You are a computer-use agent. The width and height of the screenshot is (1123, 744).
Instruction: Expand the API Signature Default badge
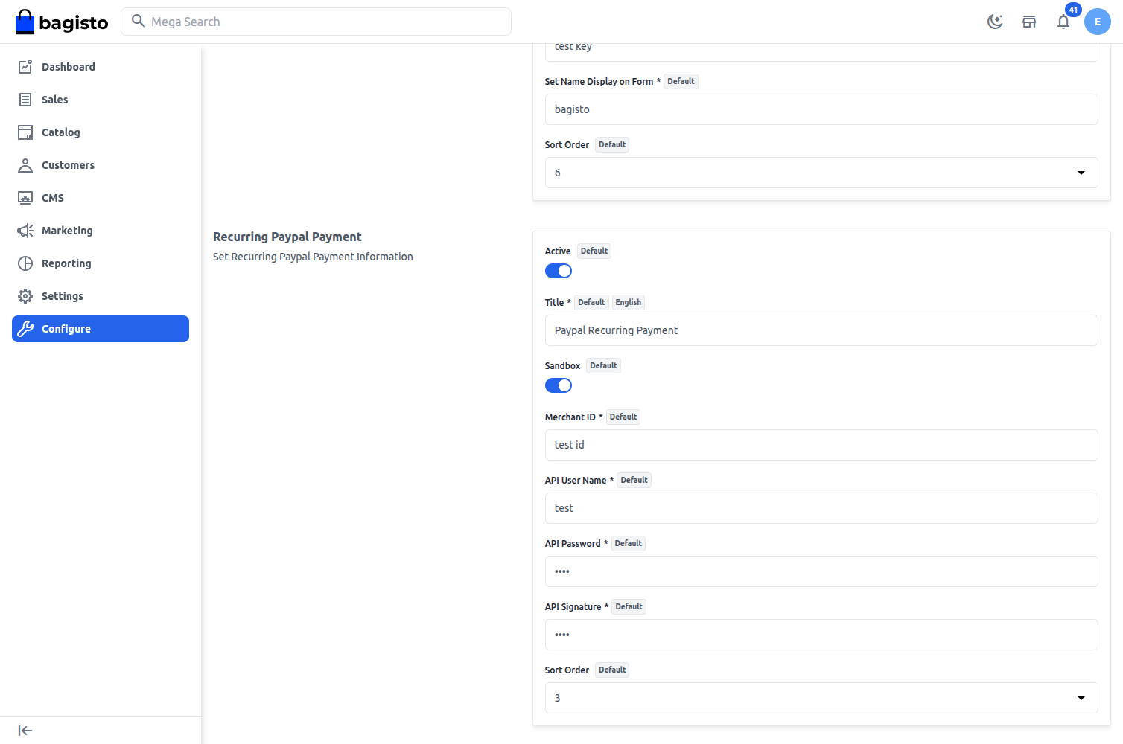click(629, 606)
